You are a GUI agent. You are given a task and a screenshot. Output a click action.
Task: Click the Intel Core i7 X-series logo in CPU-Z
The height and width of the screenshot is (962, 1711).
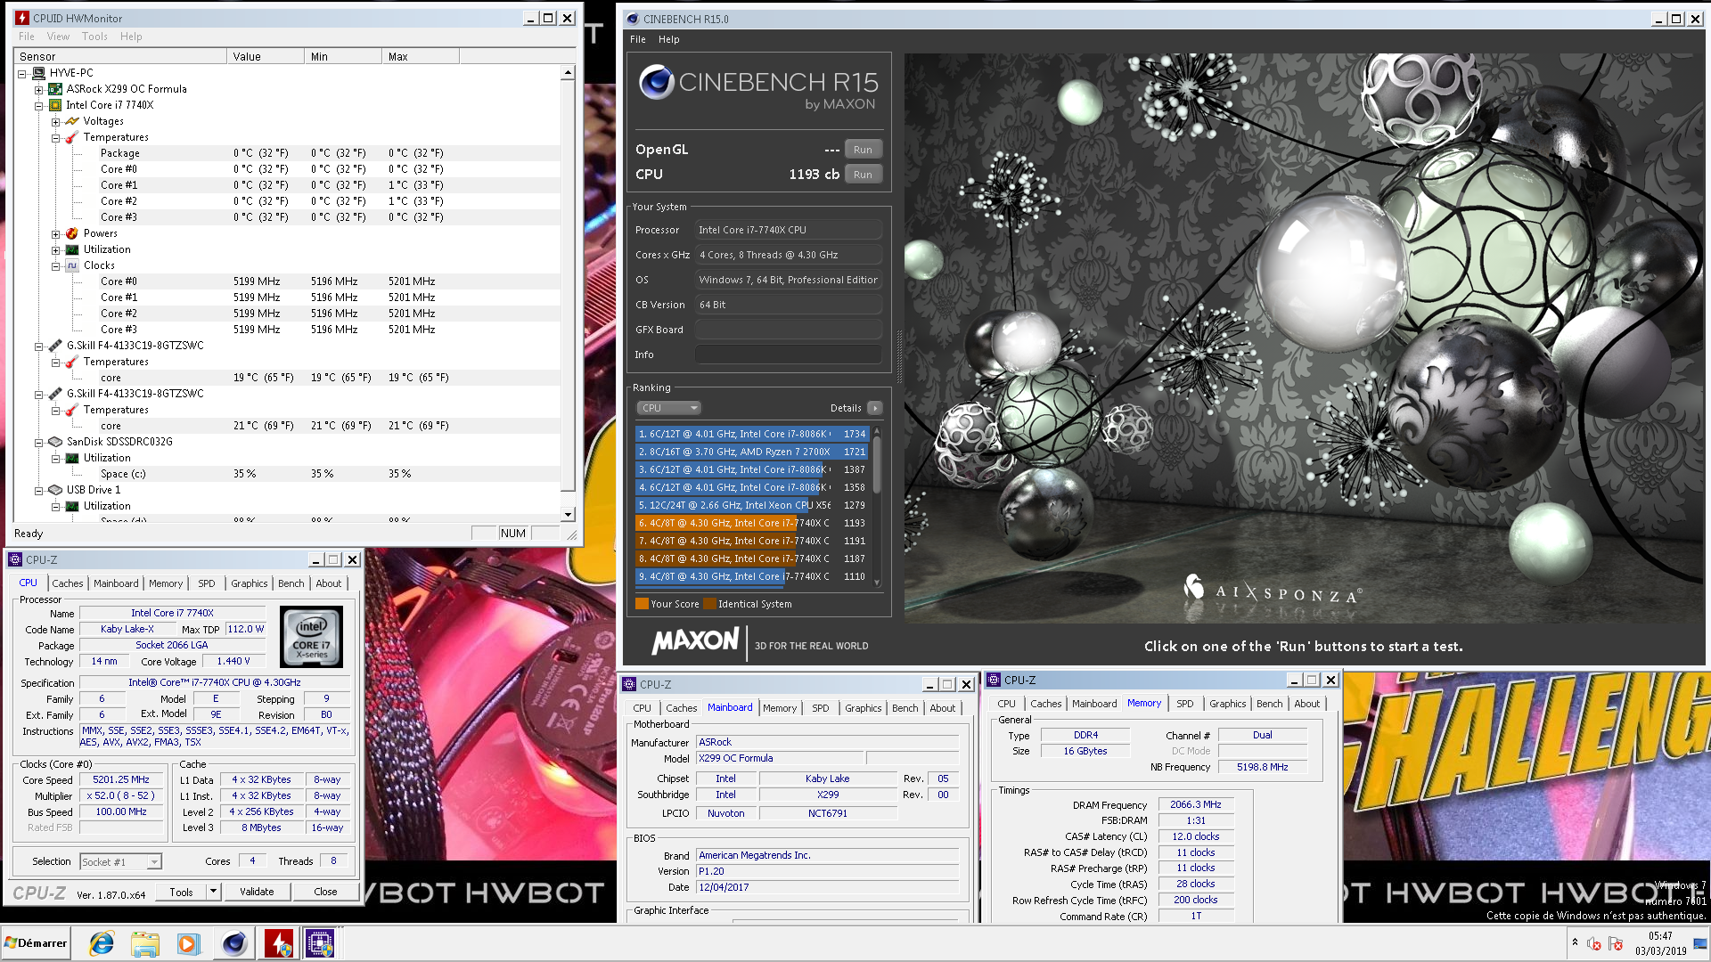[311, 637]
